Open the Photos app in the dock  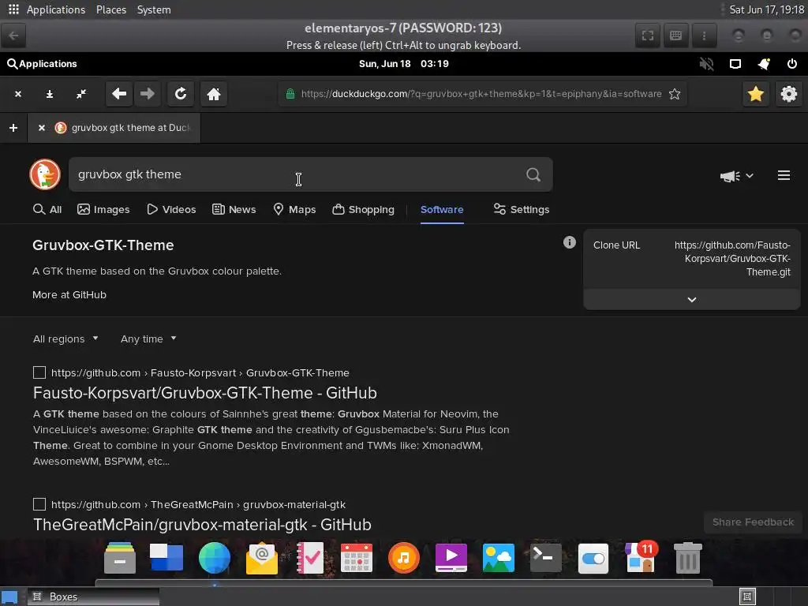click(x=499, y=558)
